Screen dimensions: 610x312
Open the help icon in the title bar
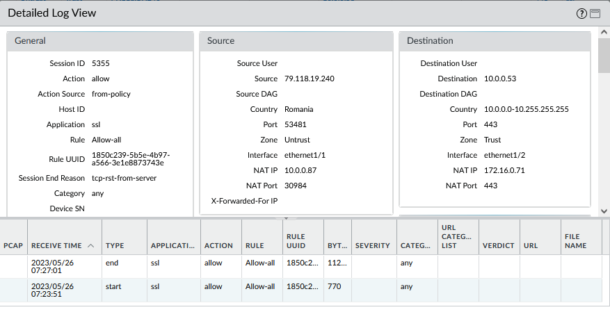pos(581,14)
